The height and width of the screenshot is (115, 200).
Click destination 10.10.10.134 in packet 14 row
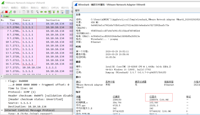click(x=55, y=57)
